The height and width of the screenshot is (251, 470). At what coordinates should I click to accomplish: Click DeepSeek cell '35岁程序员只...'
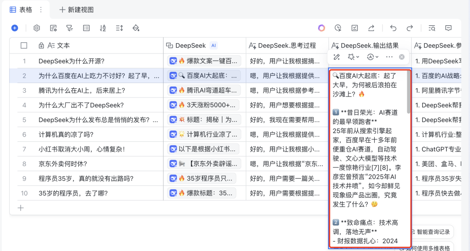(202, 178)
